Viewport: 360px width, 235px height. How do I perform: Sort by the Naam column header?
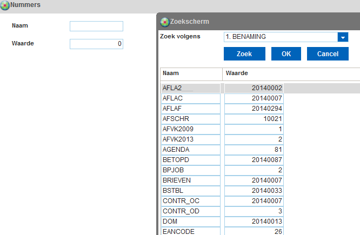(x=191, y=73)
